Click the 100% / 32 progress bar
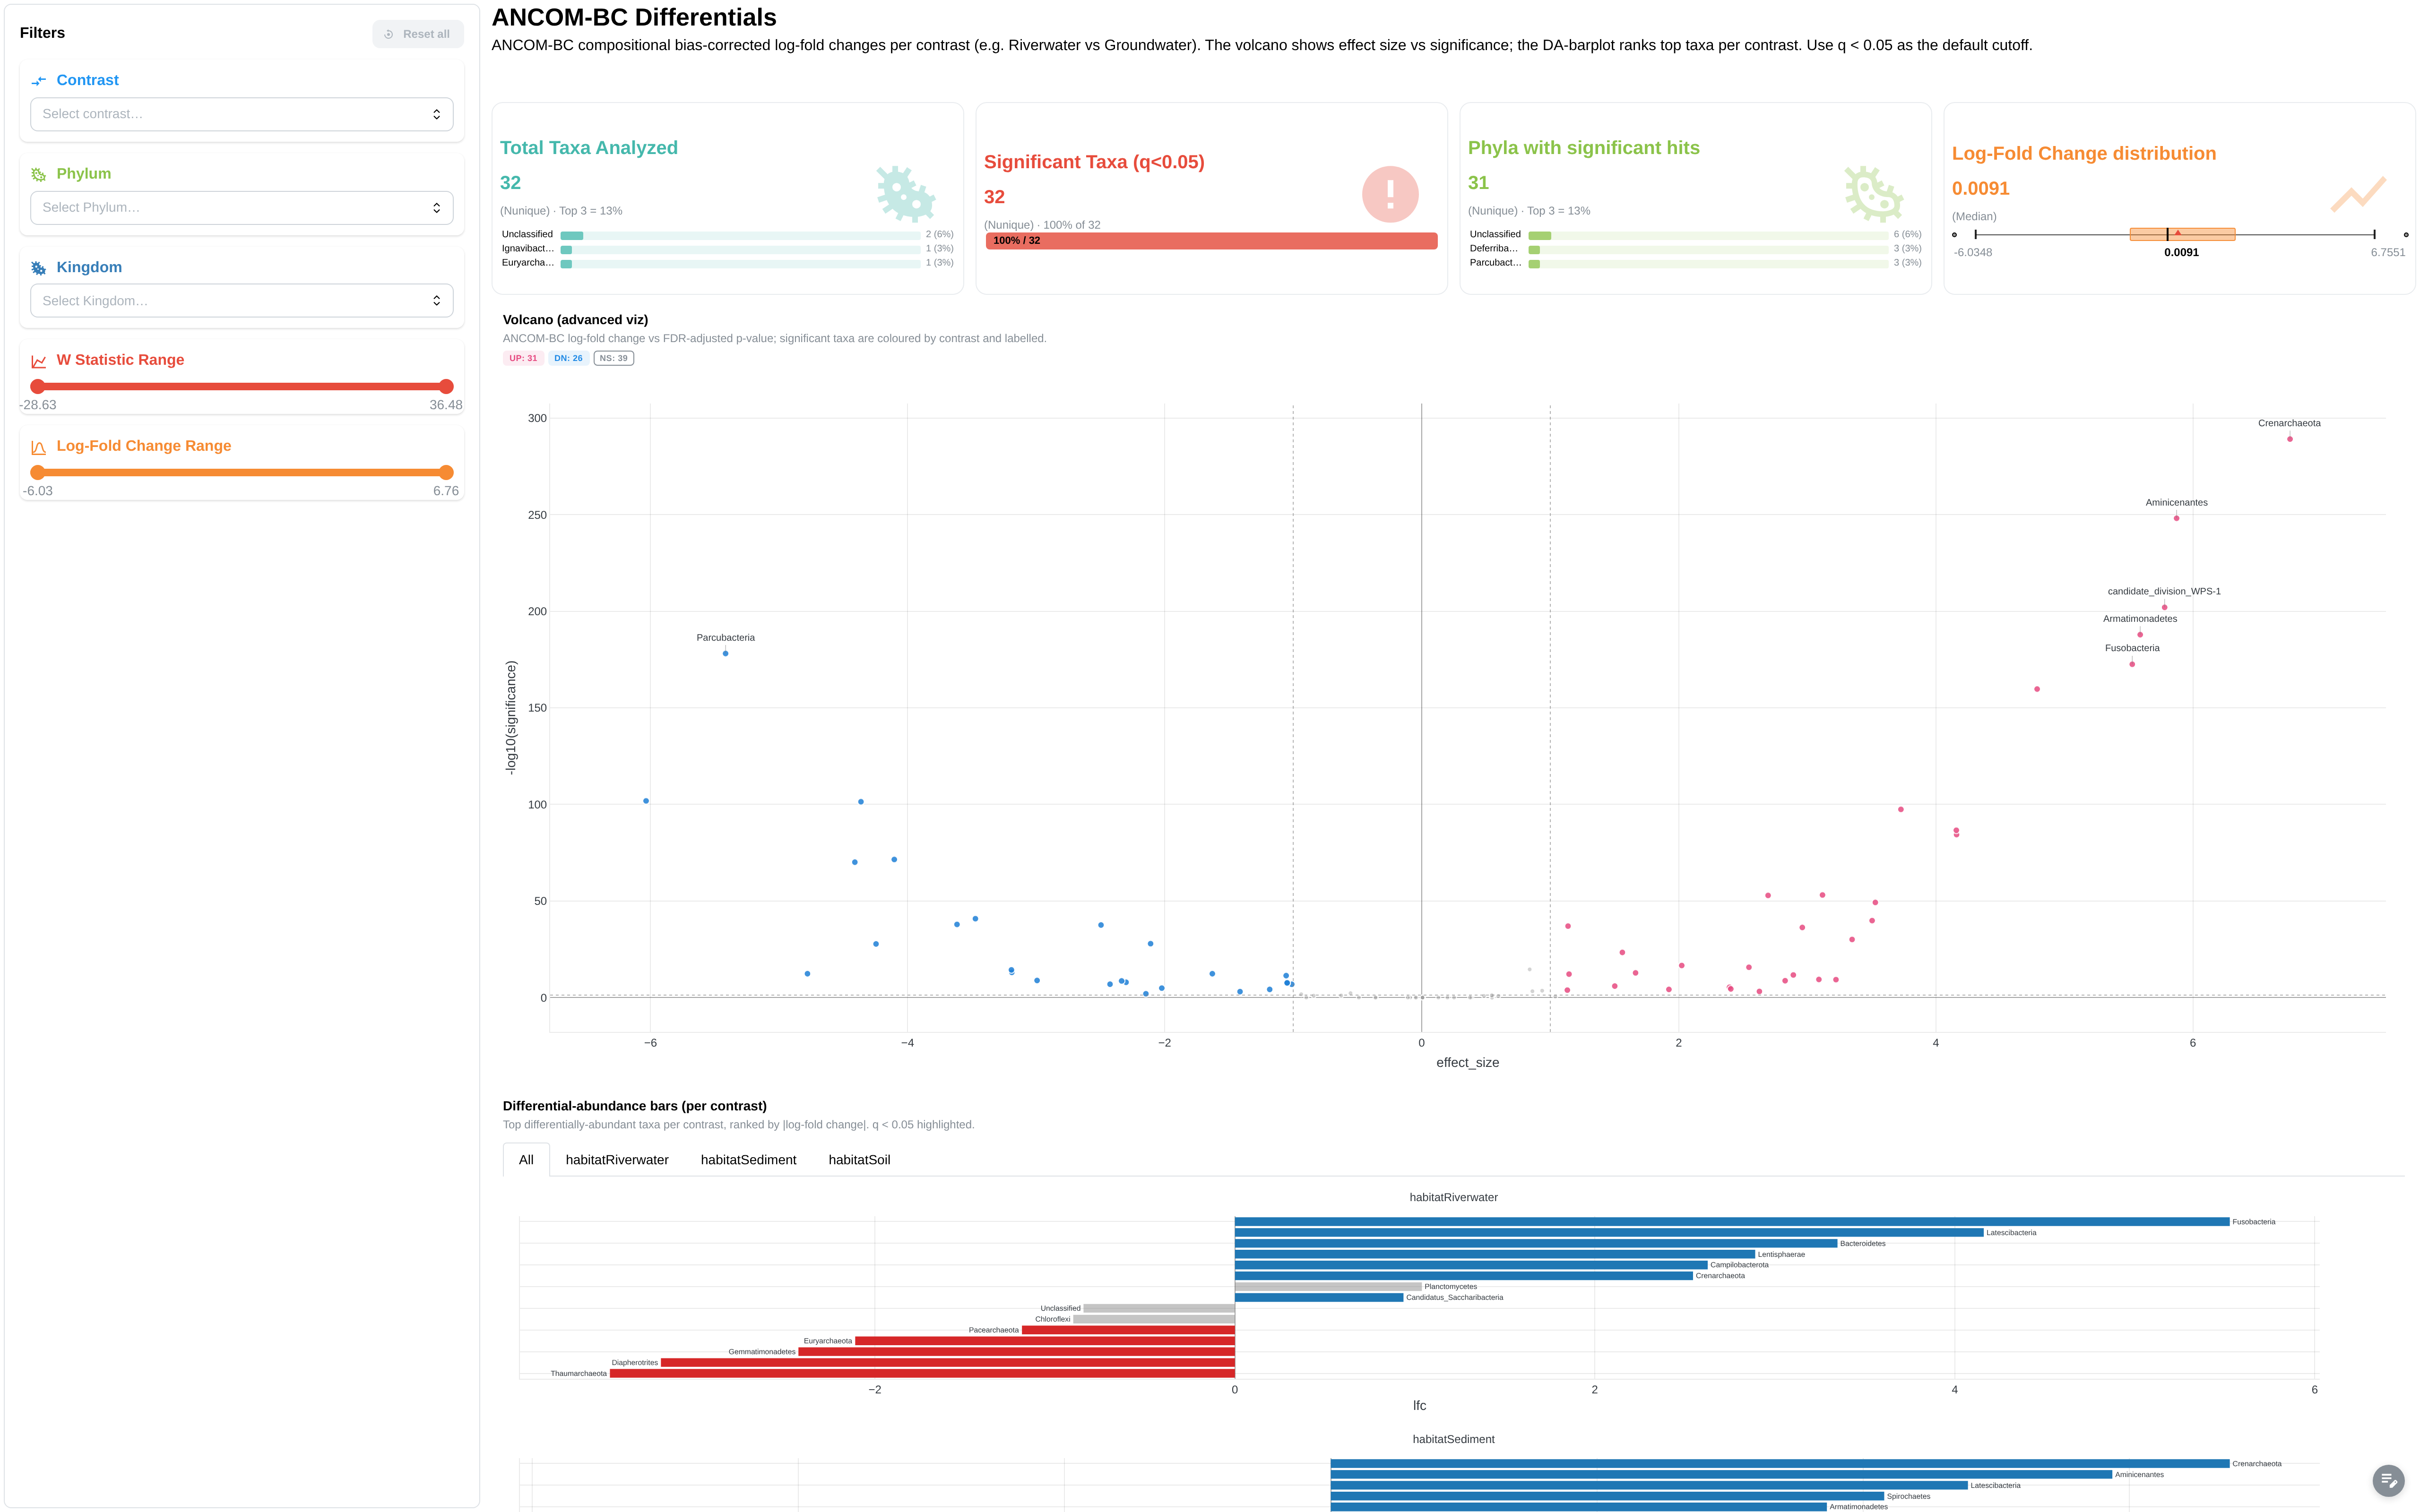2420x1512 pixels. click(1211, 241)
